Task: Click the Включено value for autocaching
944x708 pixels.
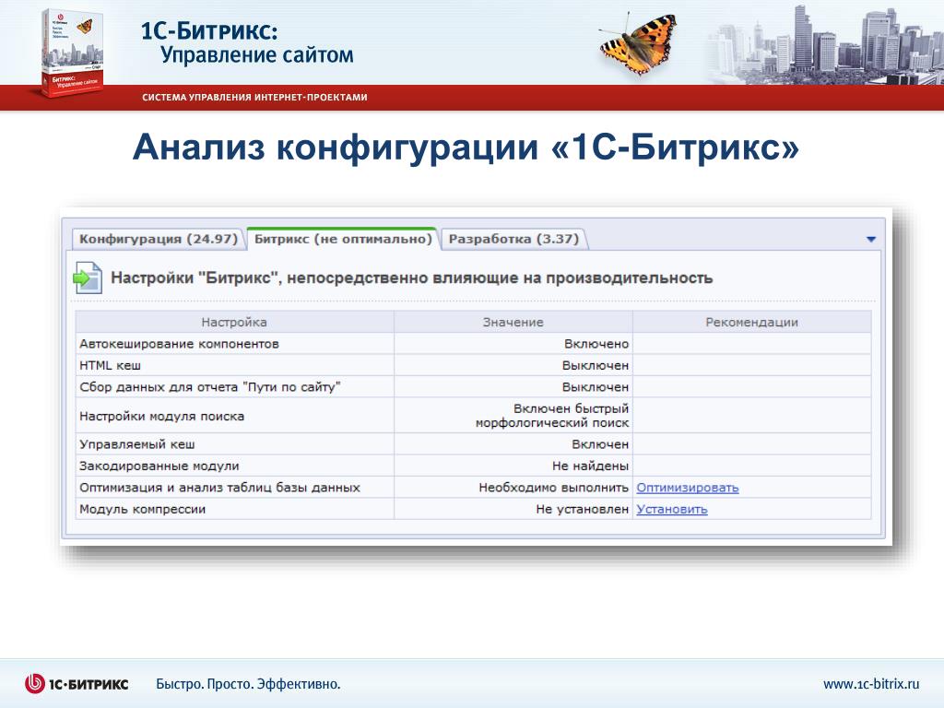Action: (596, 344)
